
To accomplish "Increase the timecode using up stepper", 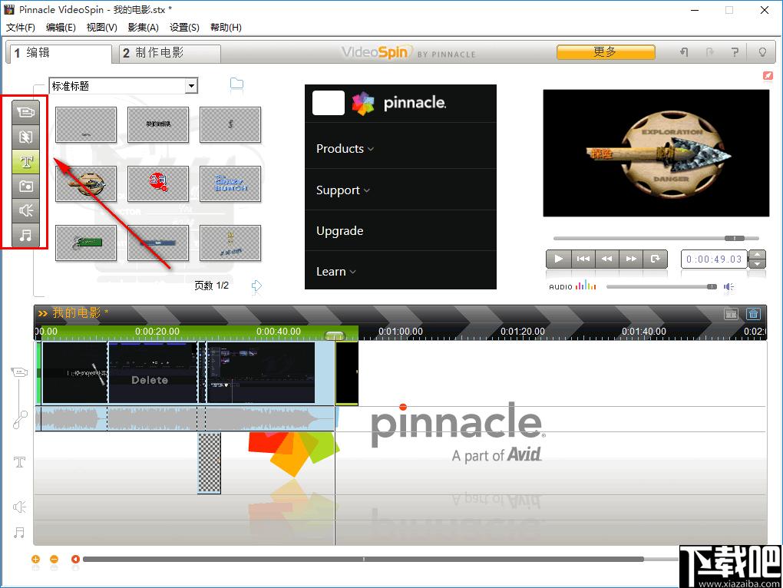I will 758,255.
